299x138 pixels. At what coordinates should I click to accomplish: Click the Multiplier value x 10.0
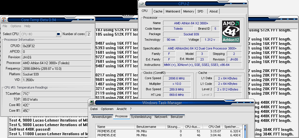point(177,84)
